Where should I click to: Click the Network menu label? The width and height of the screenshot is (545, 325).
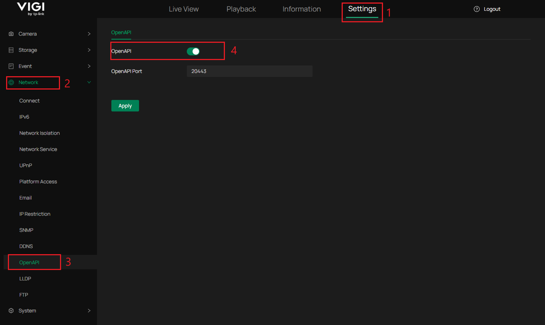tap(28, 82)
